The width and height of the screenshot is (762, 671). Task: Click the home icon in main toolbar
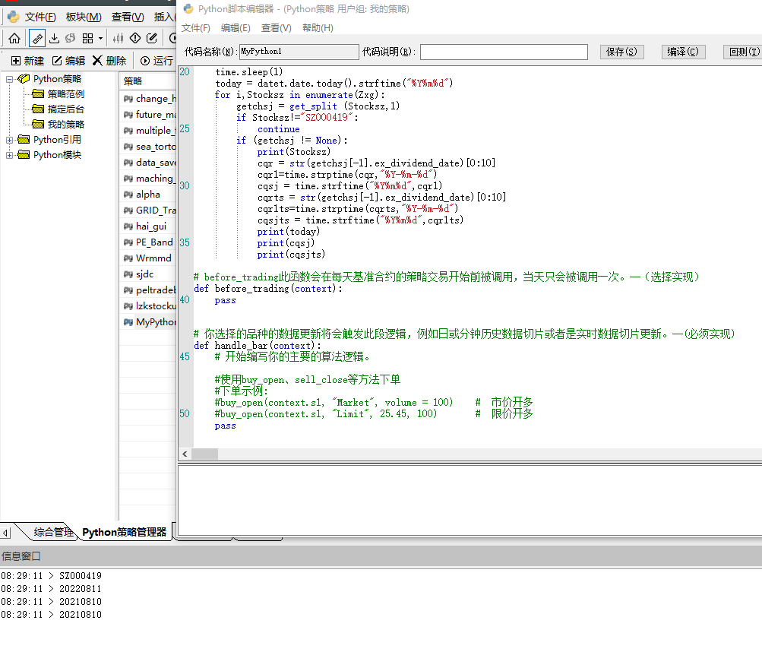tap(14, 38)
